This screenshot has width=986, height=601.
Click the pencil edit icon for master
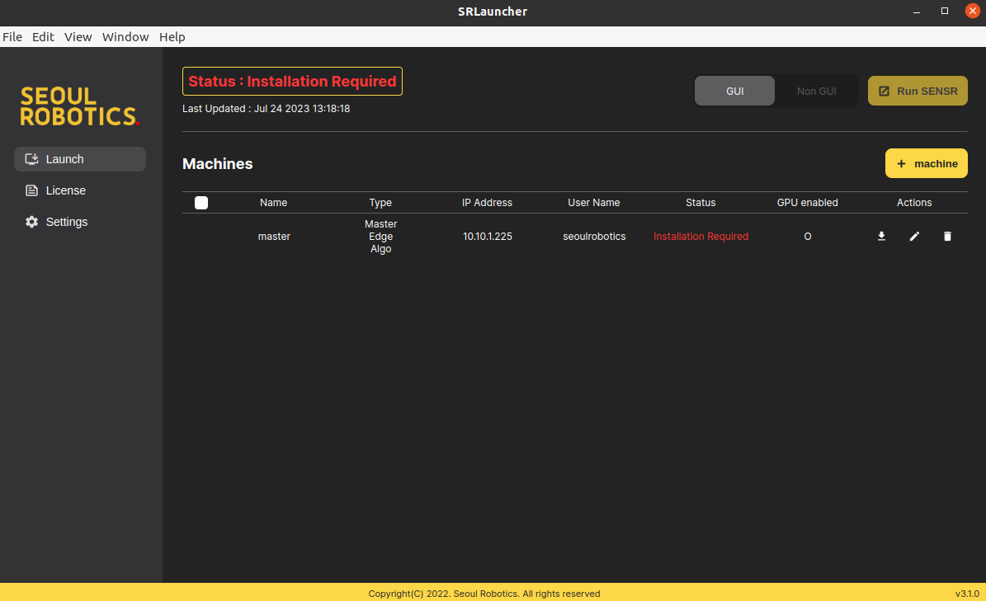coord(914,236)
